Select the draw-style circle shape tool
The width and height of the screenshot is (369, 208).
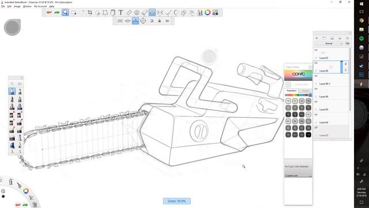pos(176,13)
